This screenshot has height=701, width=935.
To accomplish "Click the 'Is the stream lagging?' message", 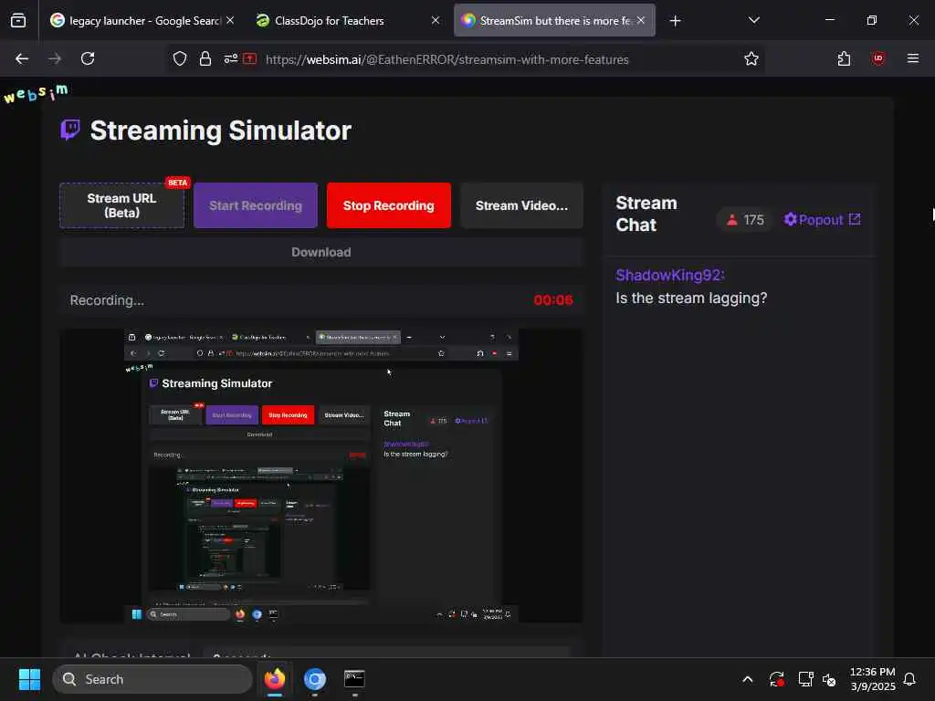I will click(691, 298).
